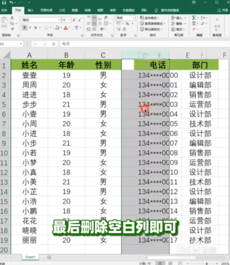This screenshot has width=230, height=265.
Task: Toggle Italic formatting
Action: point(30,28)
